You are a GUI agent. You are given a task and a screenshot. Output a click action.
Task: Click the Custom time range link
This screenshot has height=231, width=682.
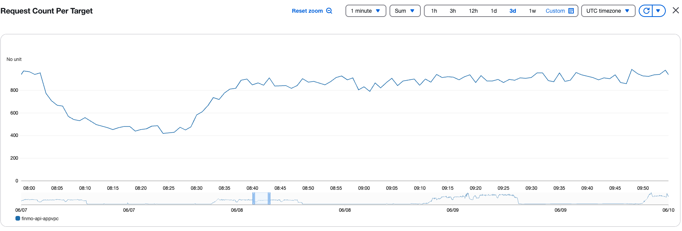555,11
